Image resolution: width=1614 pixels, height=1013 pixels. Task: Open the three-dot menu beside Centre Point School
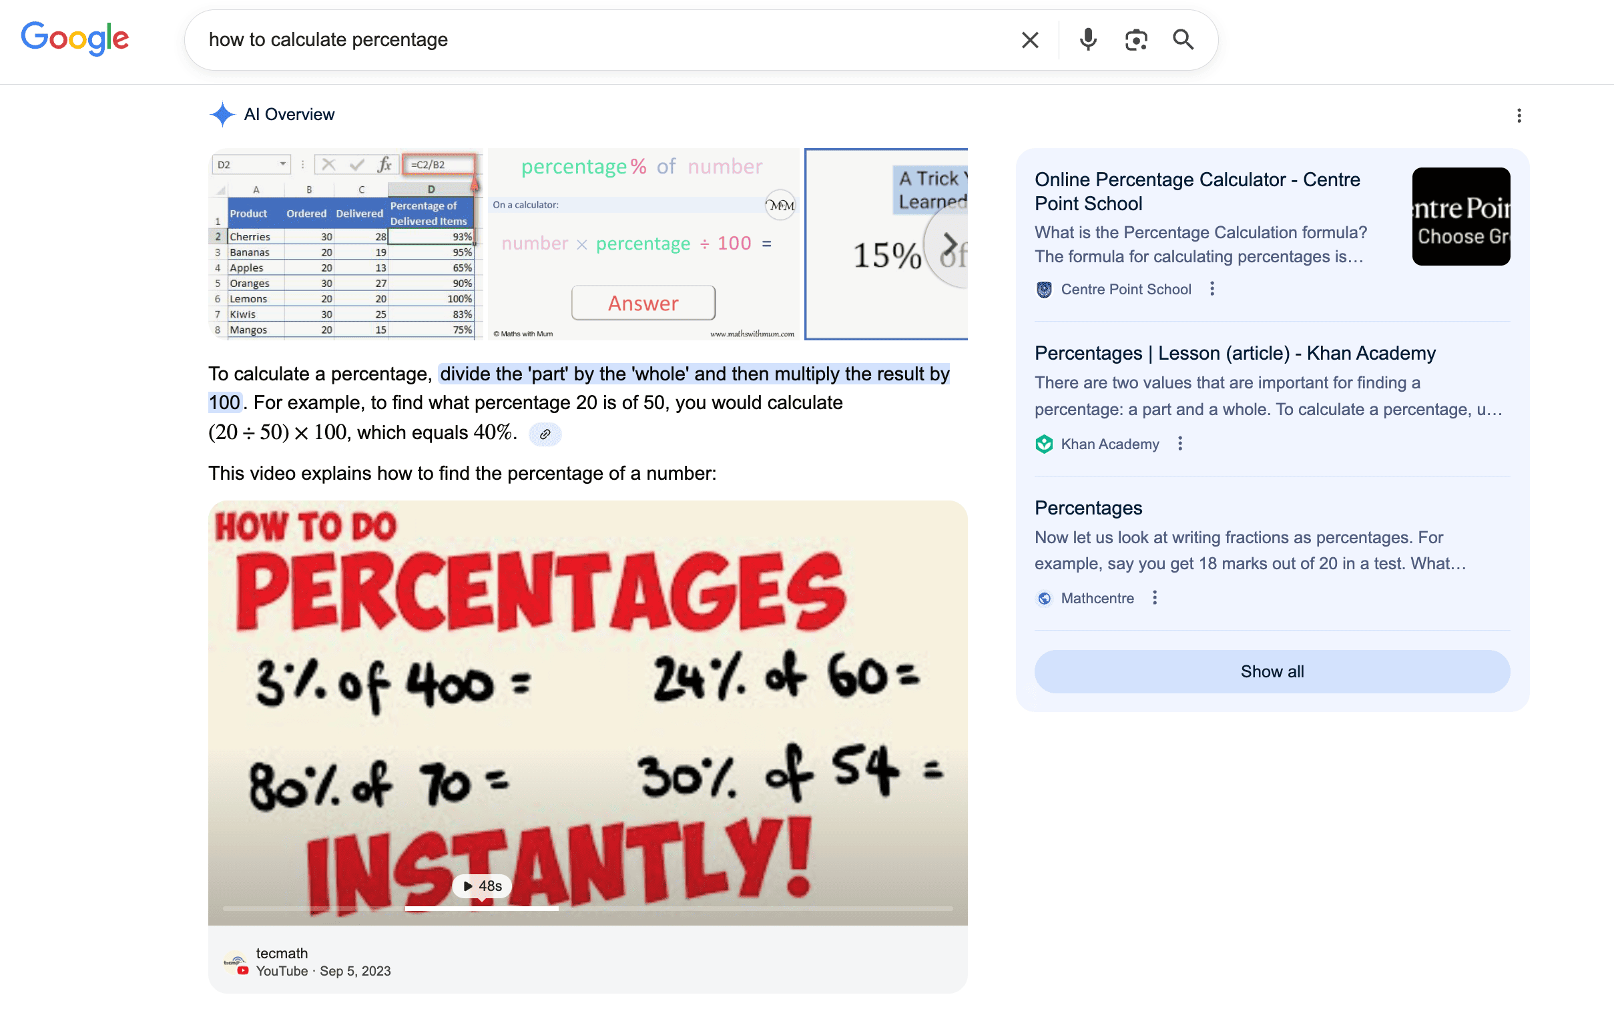[x=1213, y=289]
